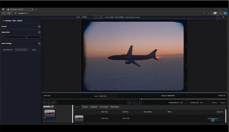The width and height of the screenshot is (229, 132).
Task: Select side-by-side dual view icon
Action: tap(53, 103)
